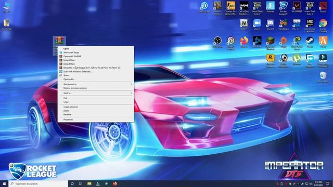Open the Origin desktop shortcut
The width and height of the screenshot is (333, 187).
pos(283,42)
